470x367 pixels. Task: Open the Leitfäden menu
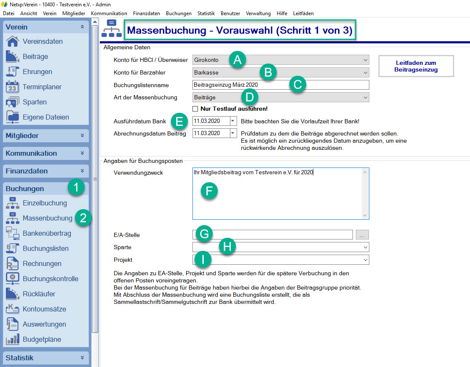pos(303,13)
